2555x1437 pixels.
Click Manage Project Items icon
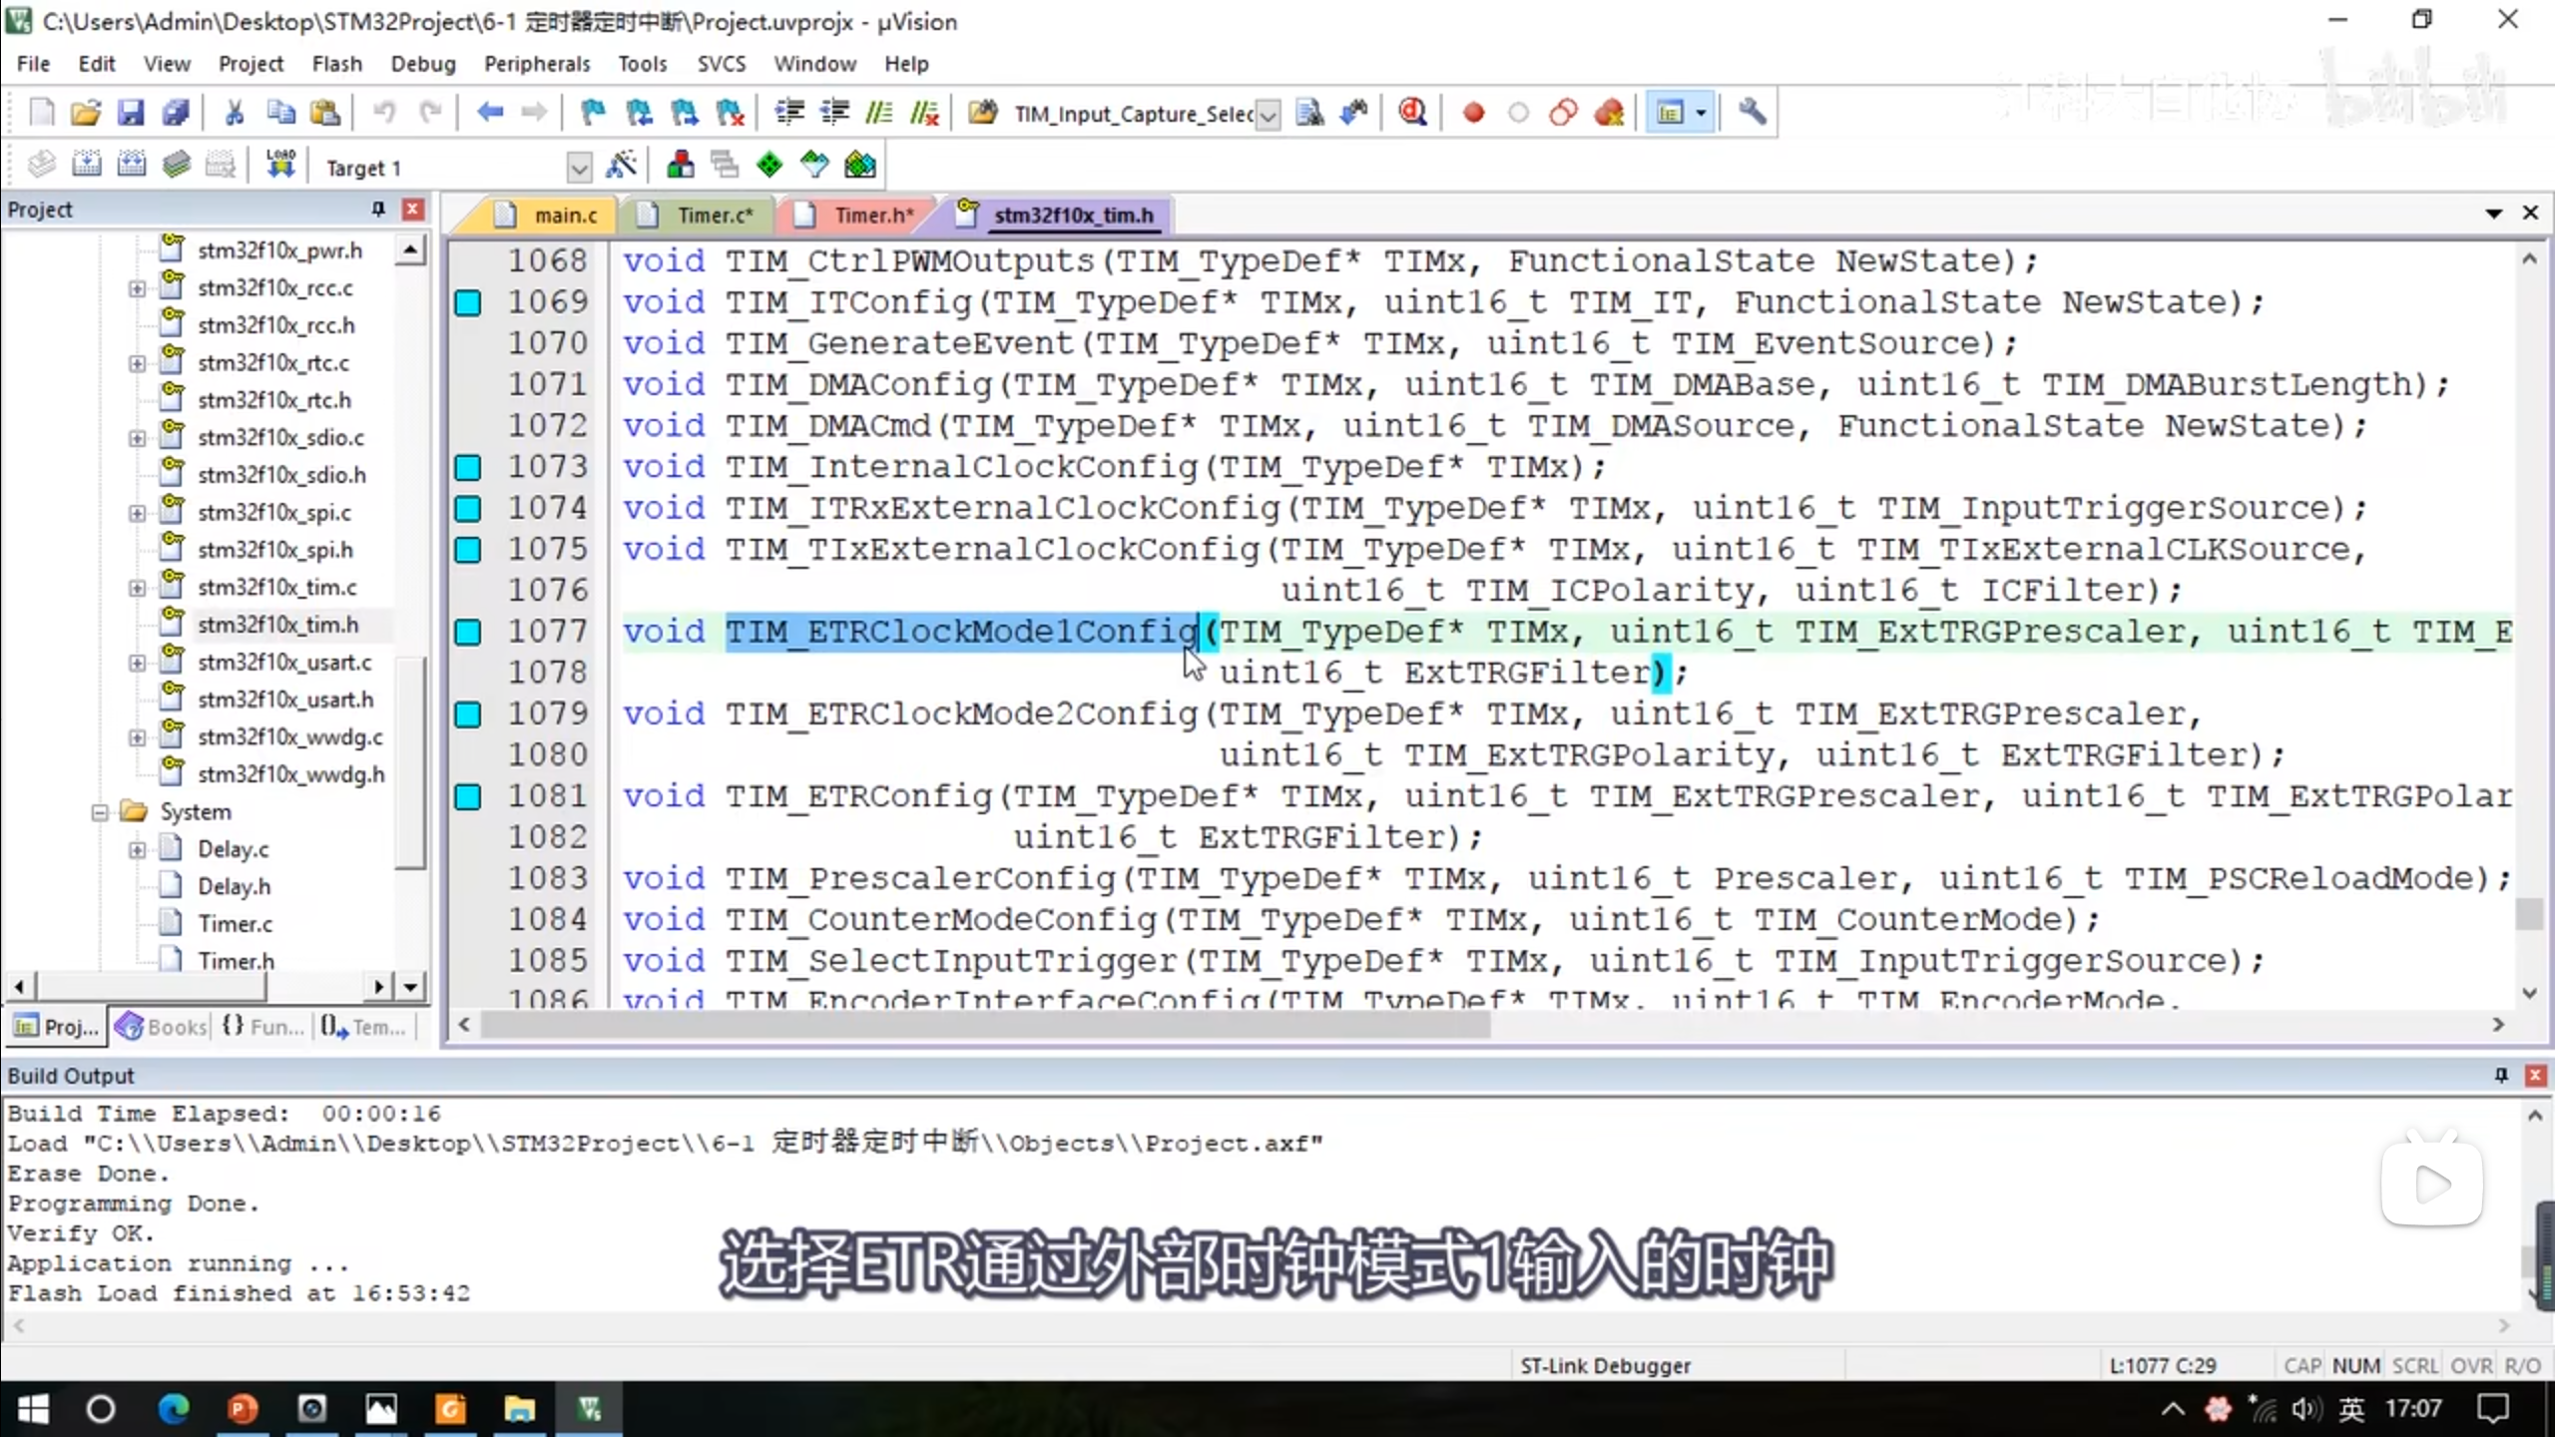pyautogui.click(x=680, y=165)
